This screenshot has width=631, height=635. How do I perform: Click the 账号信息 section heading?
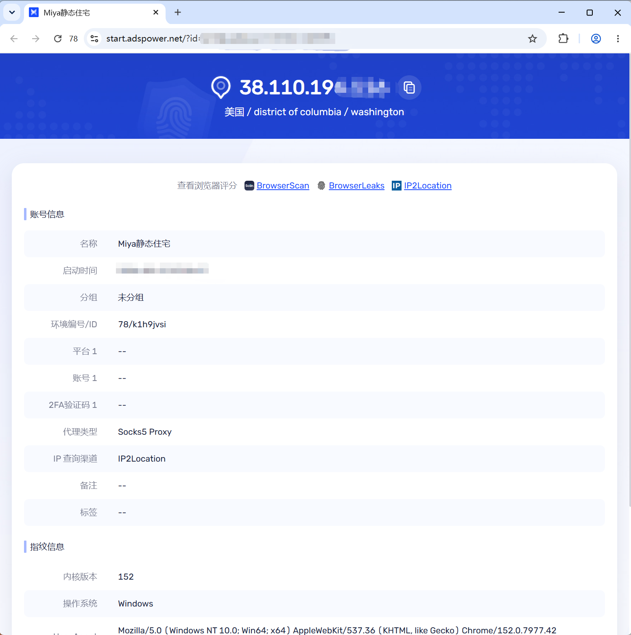tap(47, 215)
